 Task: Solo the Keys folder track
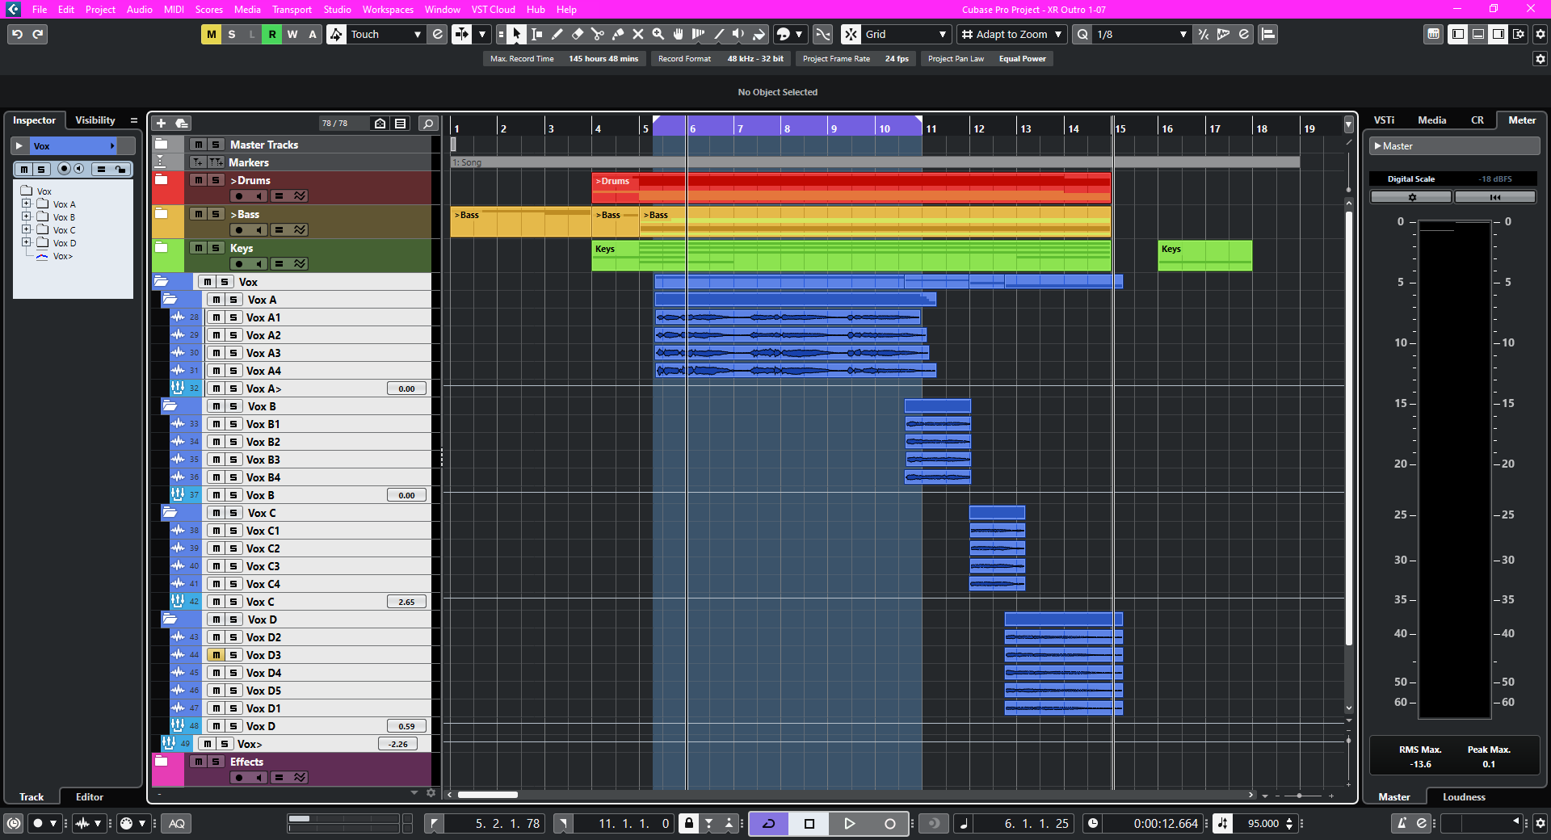(x=216, y=248)
